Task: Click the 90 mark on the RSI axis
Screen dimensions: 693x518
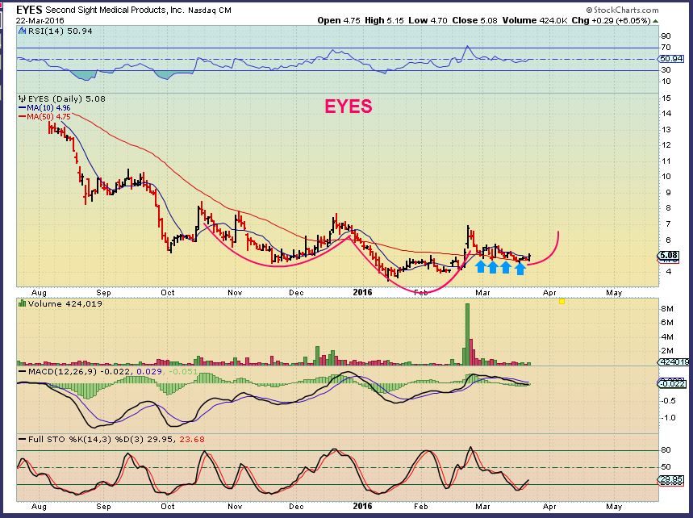Action: [x=666, y=36]
